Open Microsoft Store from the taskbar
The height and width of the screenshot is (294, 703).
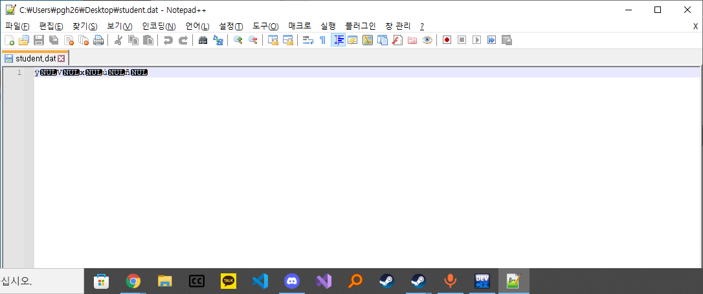tap(101, 281)
